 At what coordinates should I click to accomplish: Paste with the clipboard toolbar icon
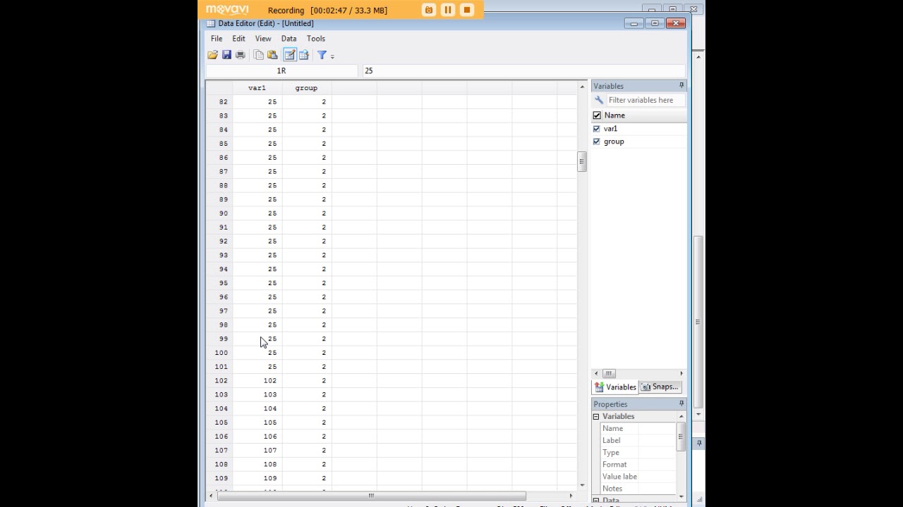coord(272,55)
